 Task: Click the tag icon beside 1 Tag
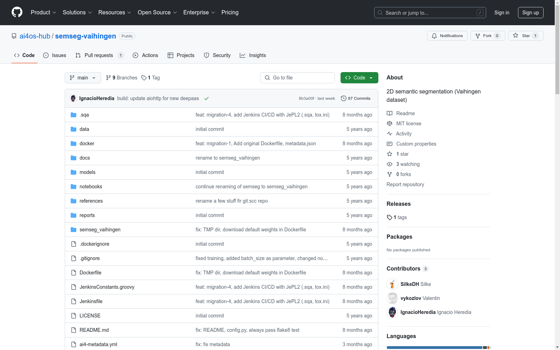(144, 78)
